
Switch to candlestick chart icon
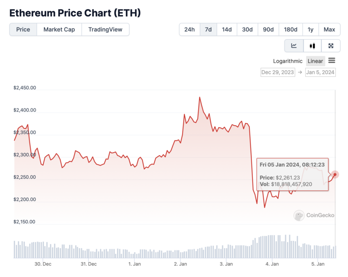coord(312,46)
